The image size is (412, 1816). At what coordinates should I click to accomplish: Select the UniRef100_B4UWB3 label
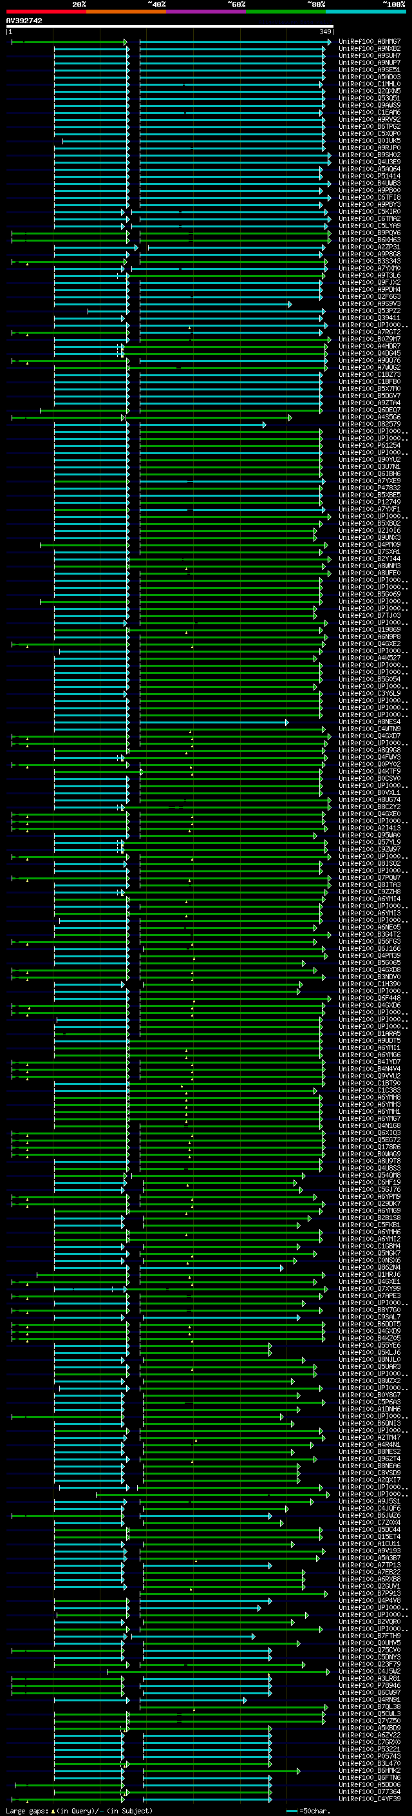point(370,184)
